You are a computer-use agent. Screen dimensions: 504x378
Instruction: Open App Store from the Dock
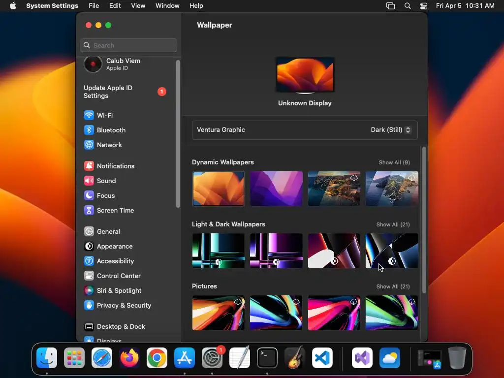185,358
